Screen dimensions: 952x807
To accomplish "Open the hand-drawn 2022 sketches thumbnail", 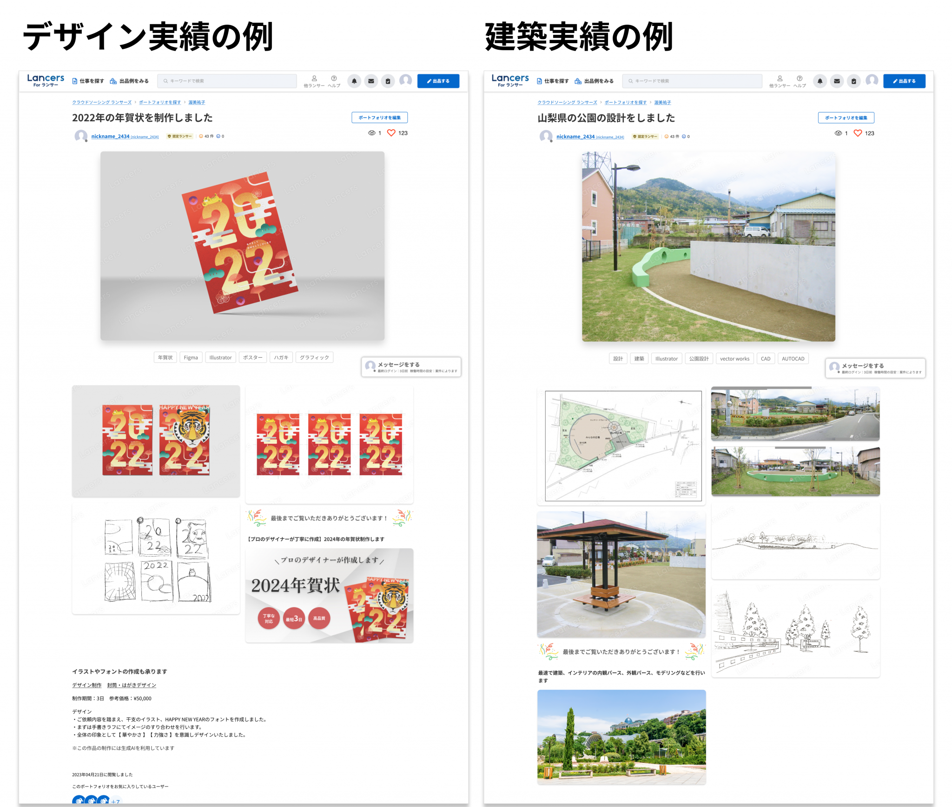I will click(156, 559).
